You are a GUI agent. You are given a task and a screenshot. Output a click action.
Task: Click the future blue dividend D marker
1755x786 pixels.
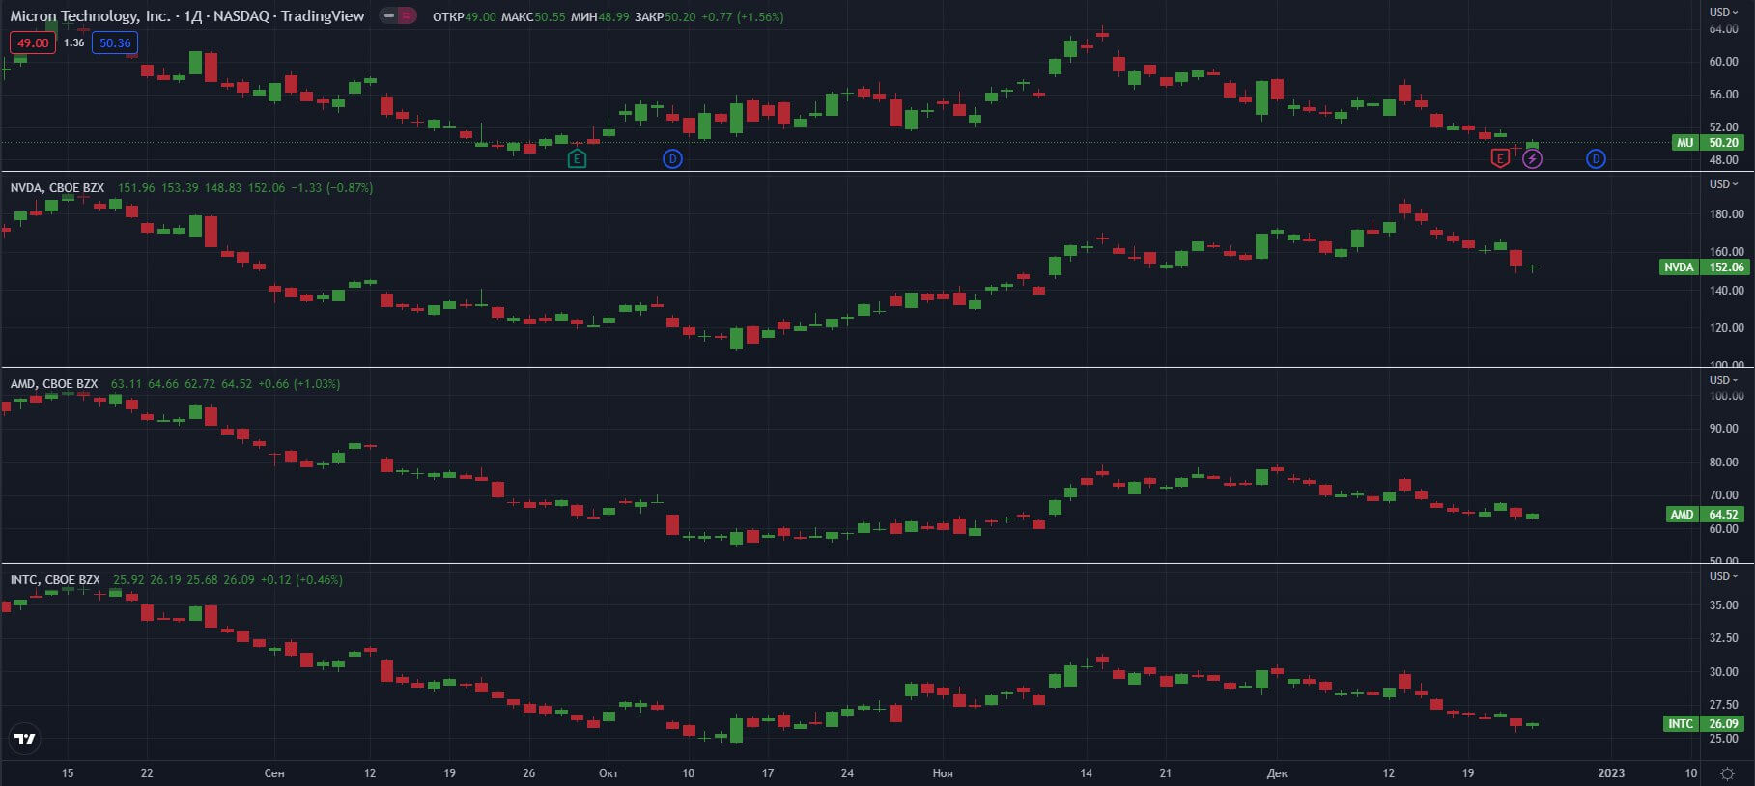pos(1596,158)
